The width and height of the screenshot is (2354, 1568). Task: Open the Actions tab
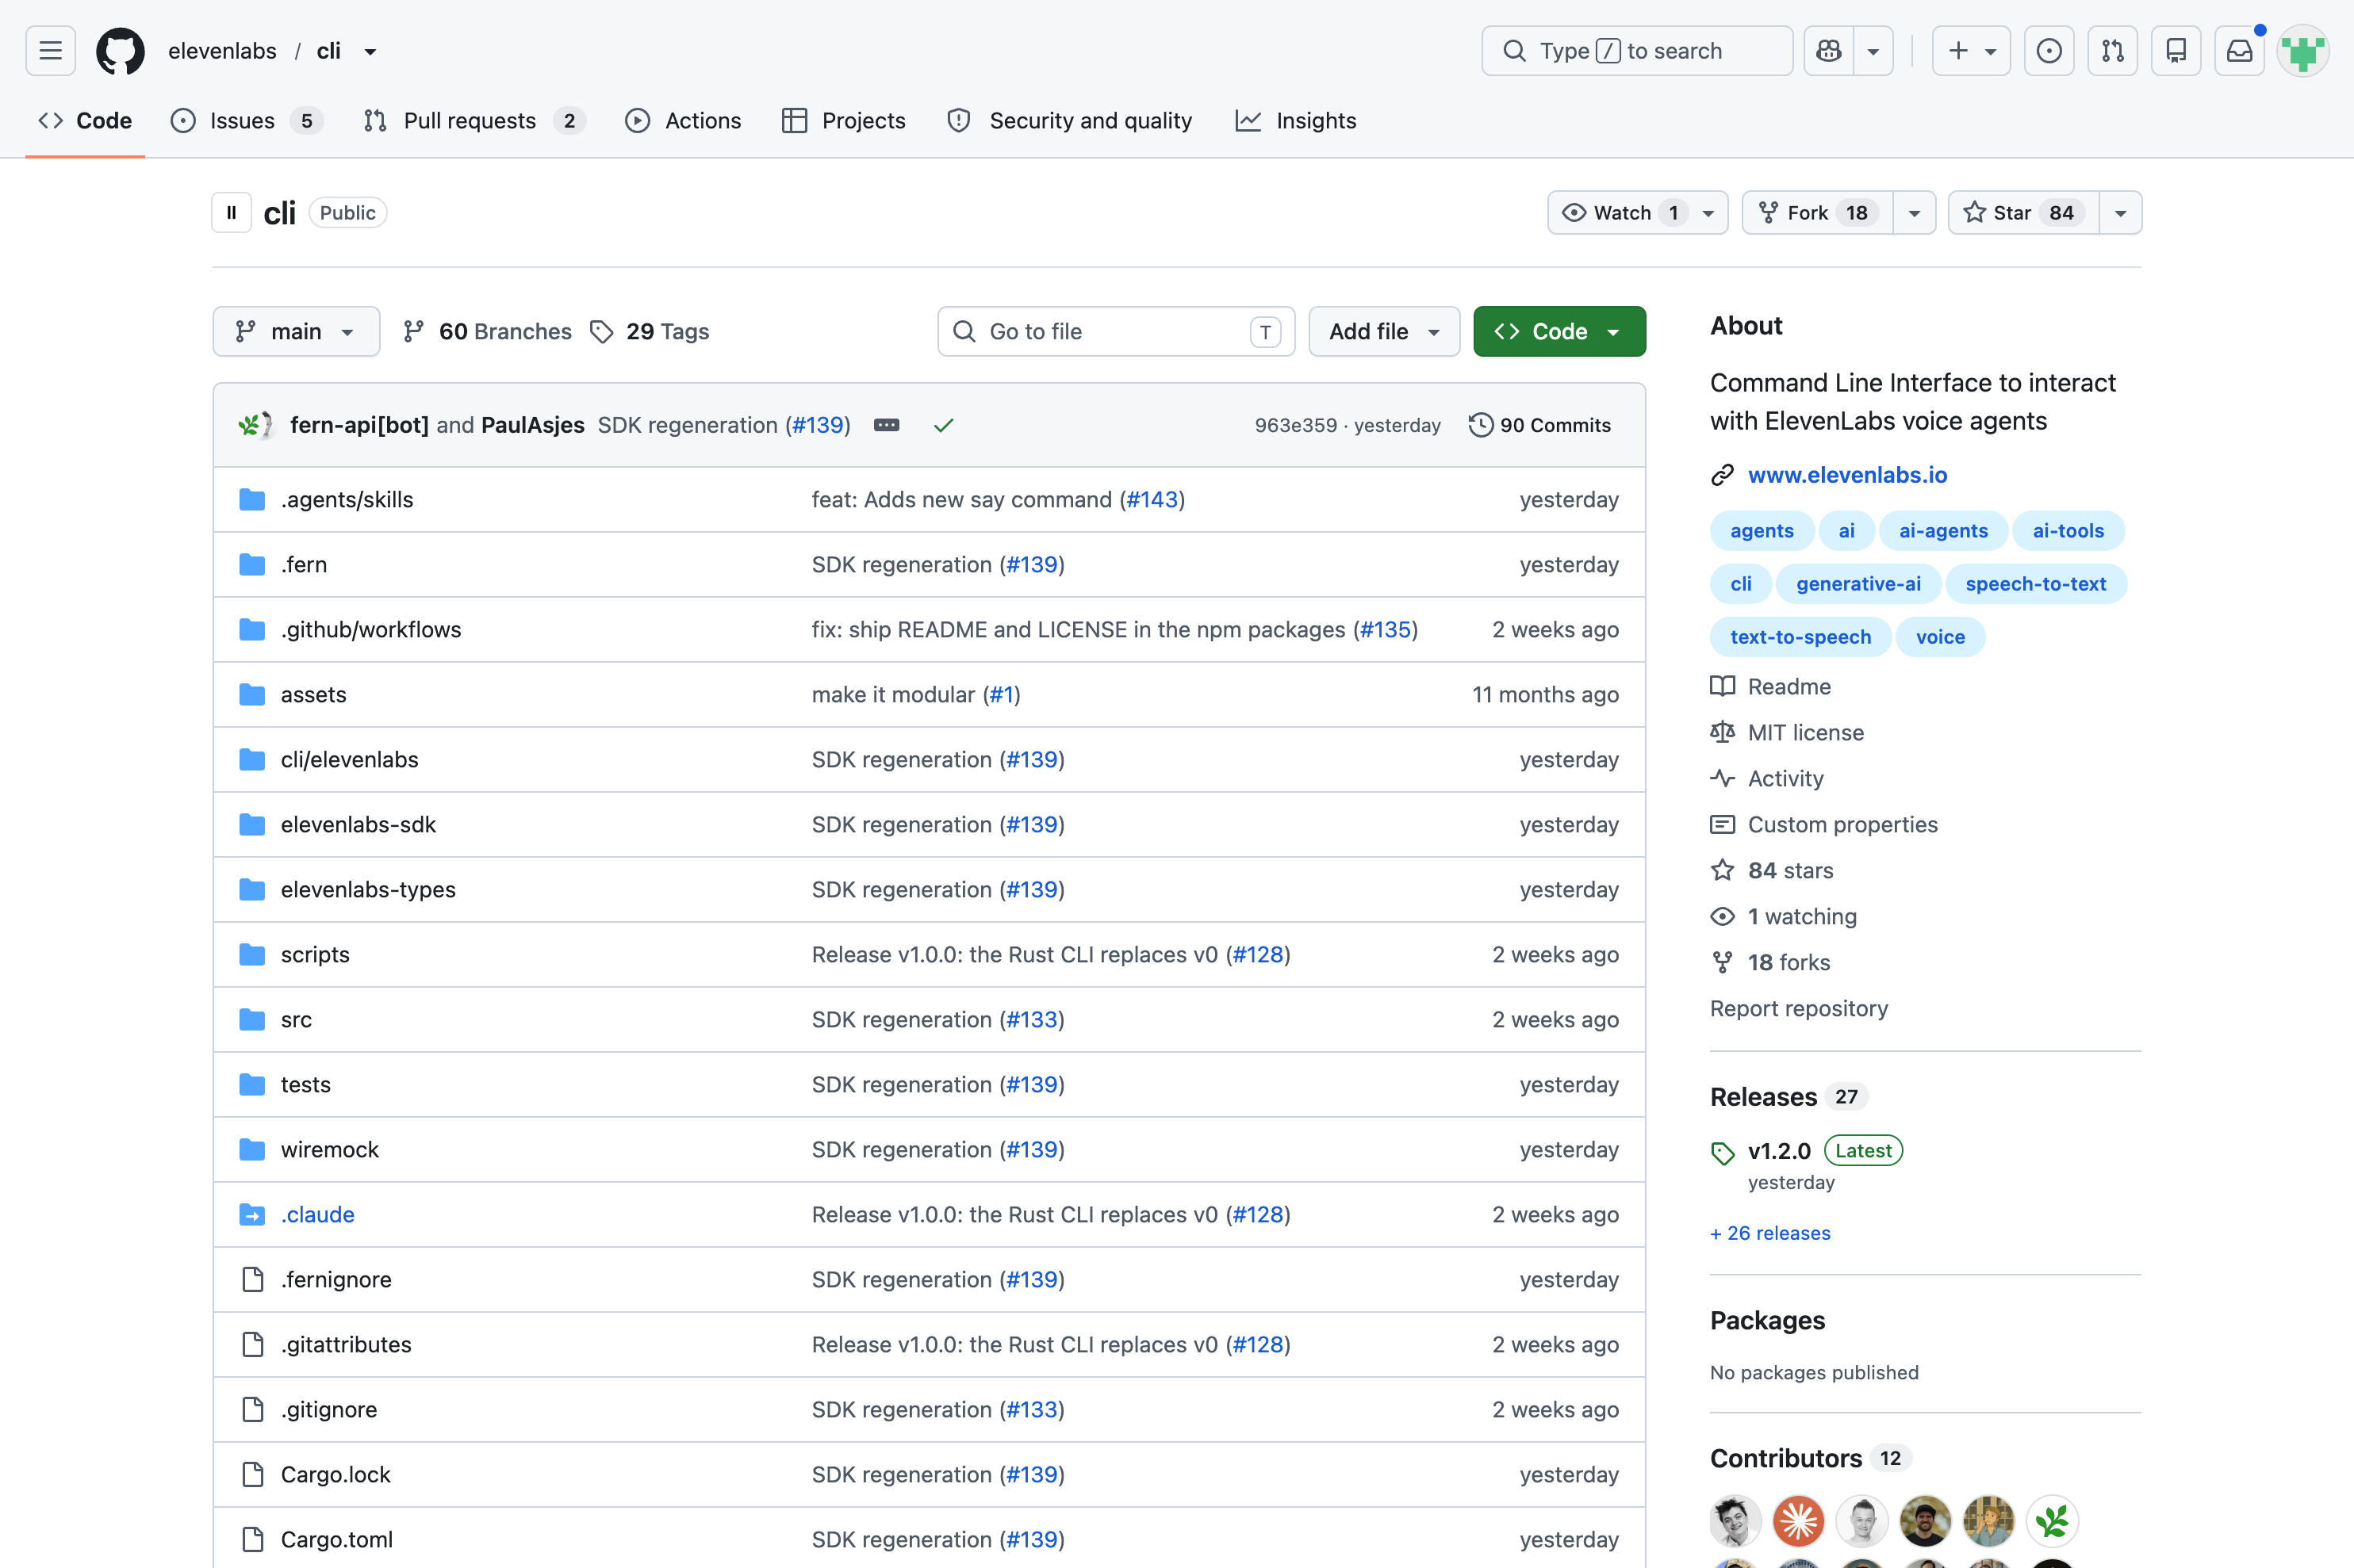click(684, 121)
